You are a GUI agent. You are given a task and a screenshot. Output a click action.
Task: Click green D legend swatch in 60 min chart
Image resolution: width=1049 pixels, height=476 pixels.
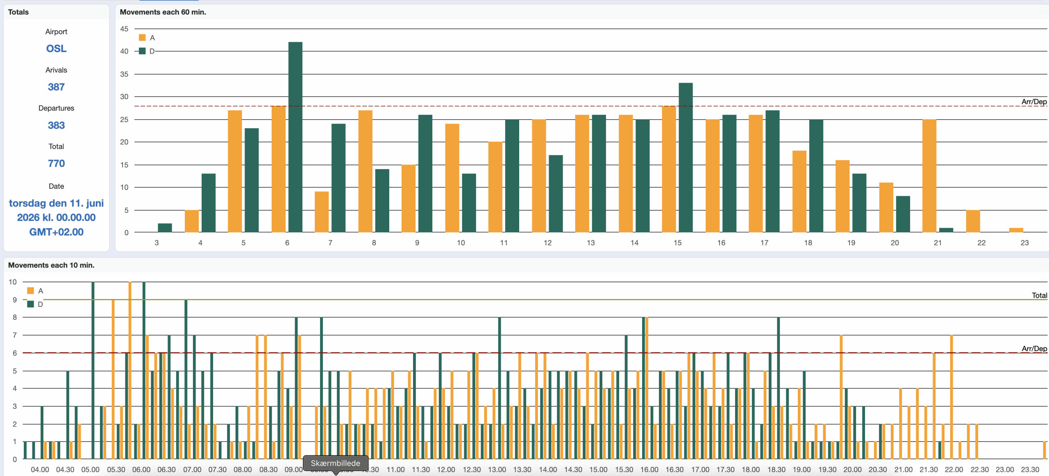[x=142, y=51]
